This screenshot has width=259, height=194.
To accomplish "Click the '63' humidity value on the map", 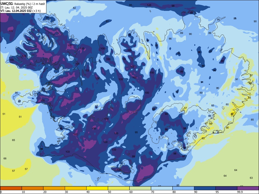I will 251,178.
